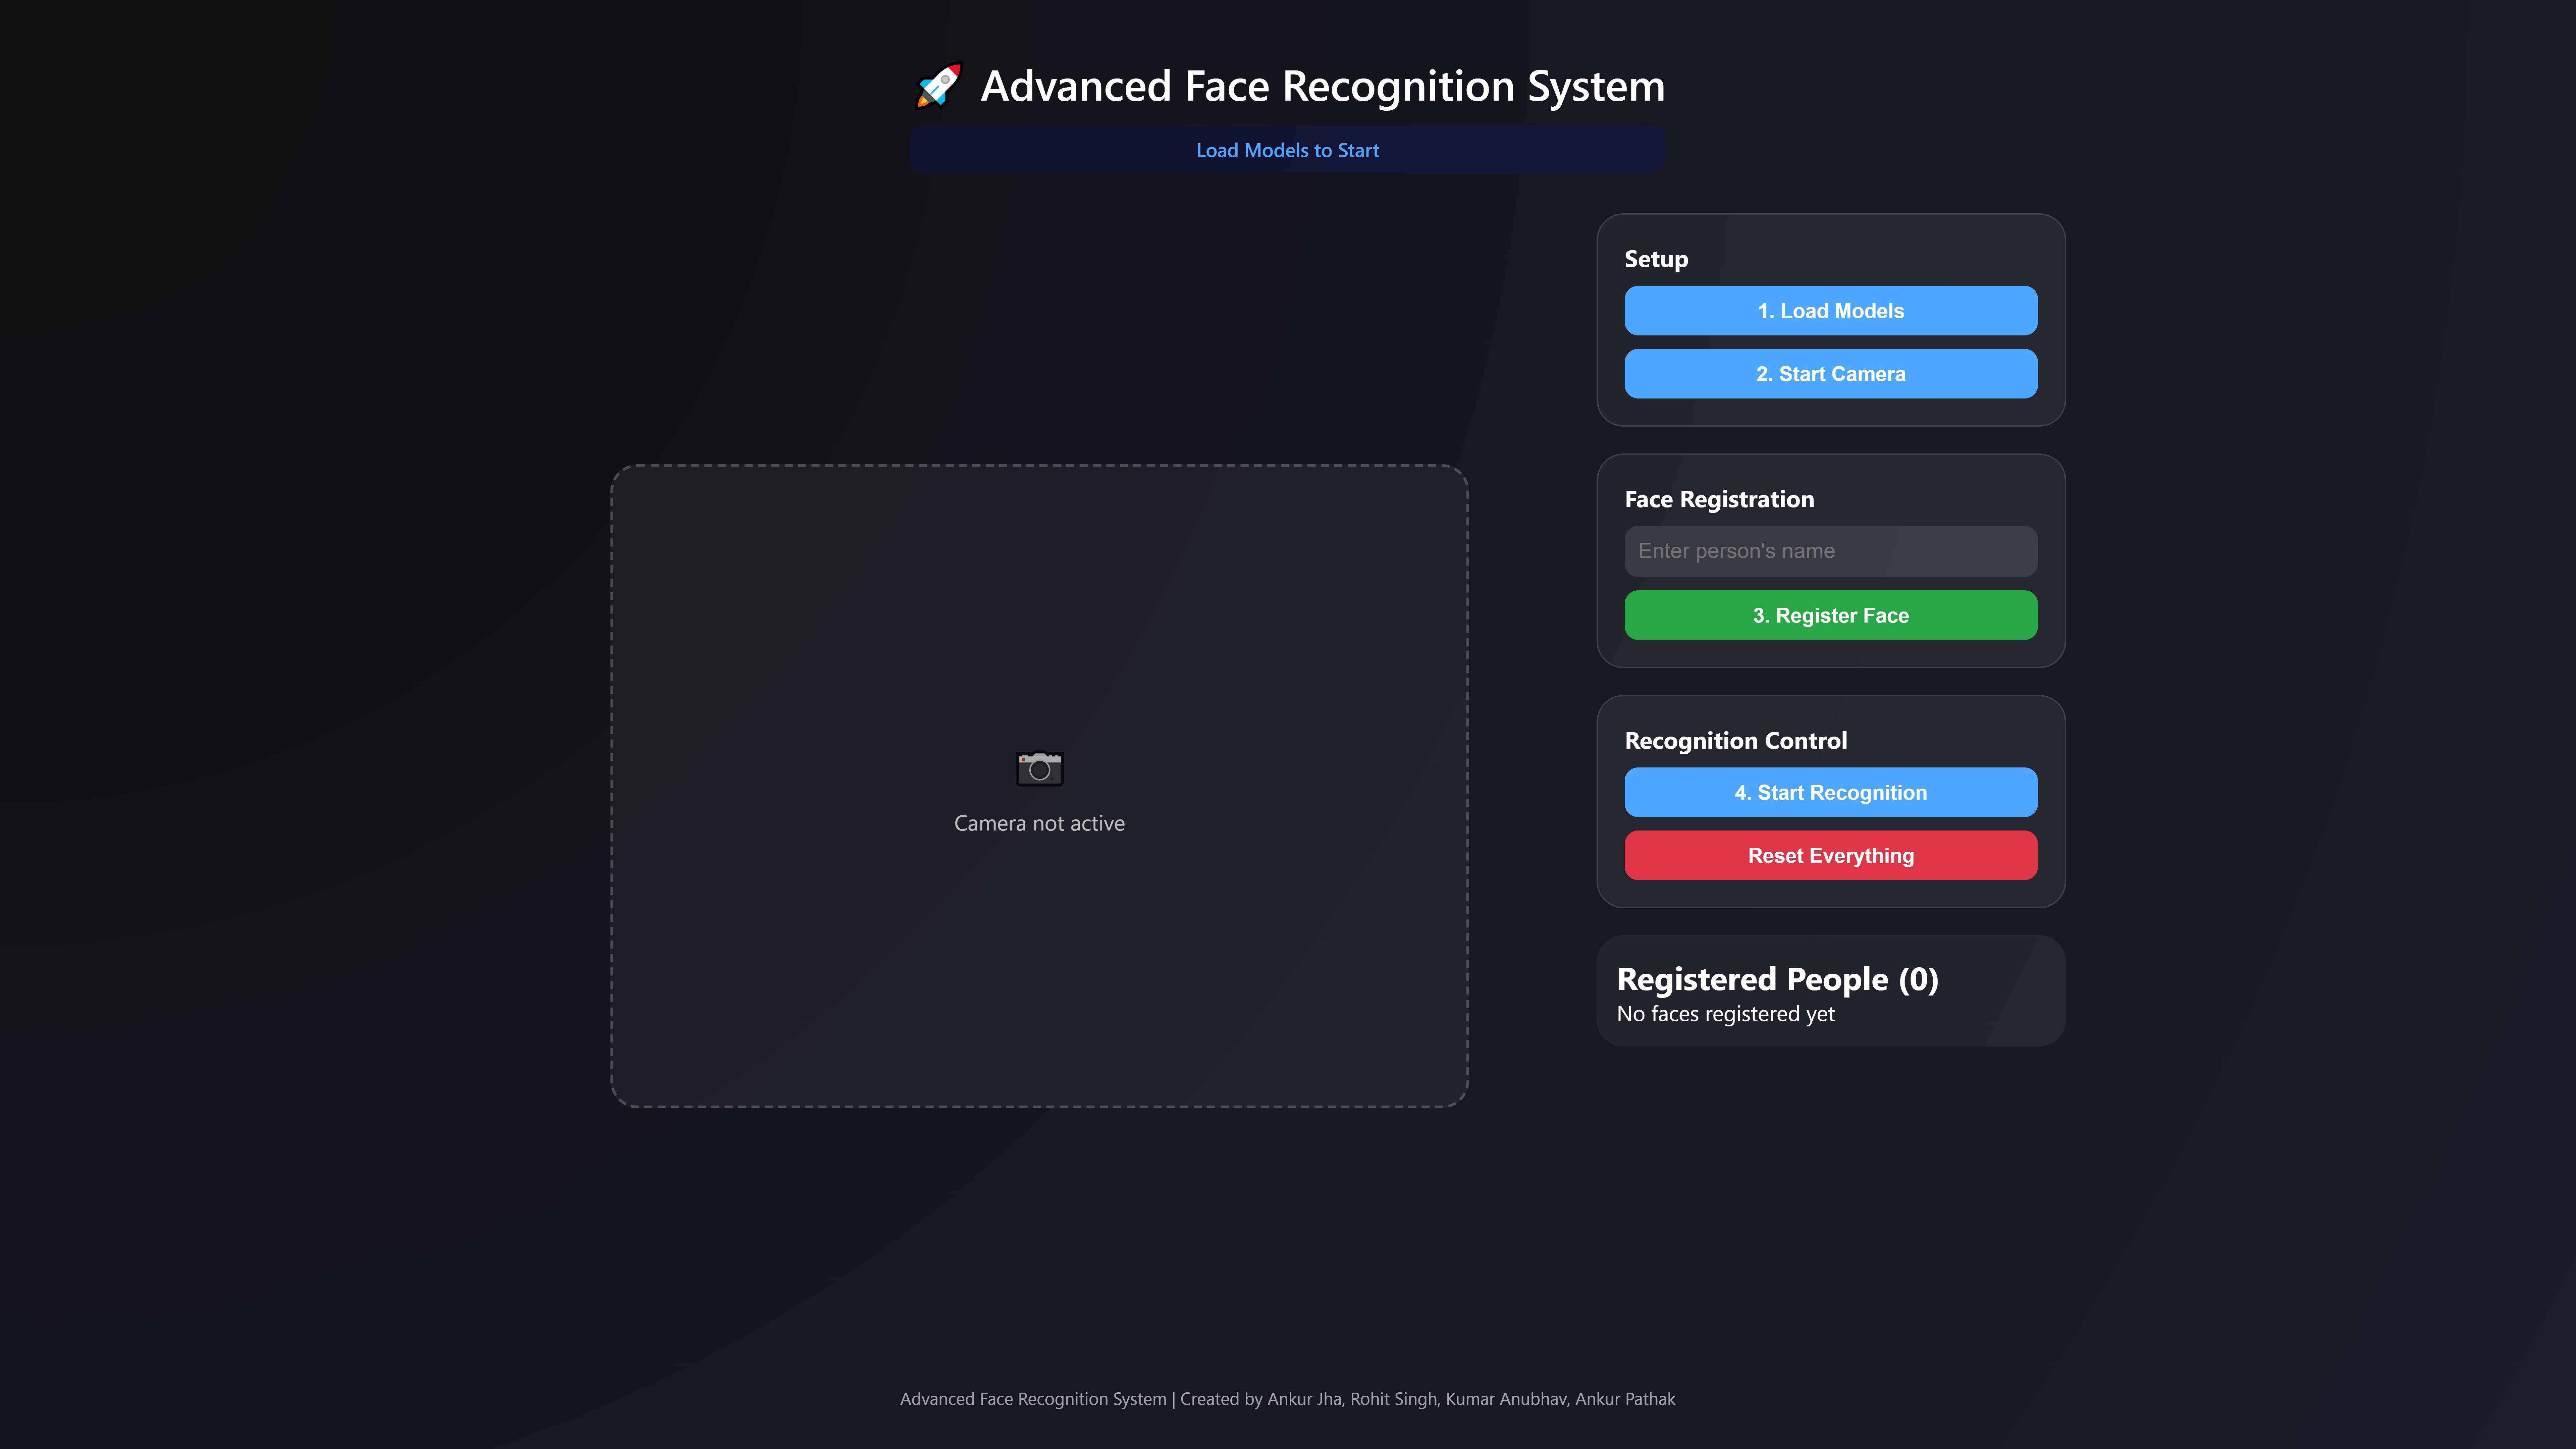Click the Face Registration section title

pos(1719,499)
